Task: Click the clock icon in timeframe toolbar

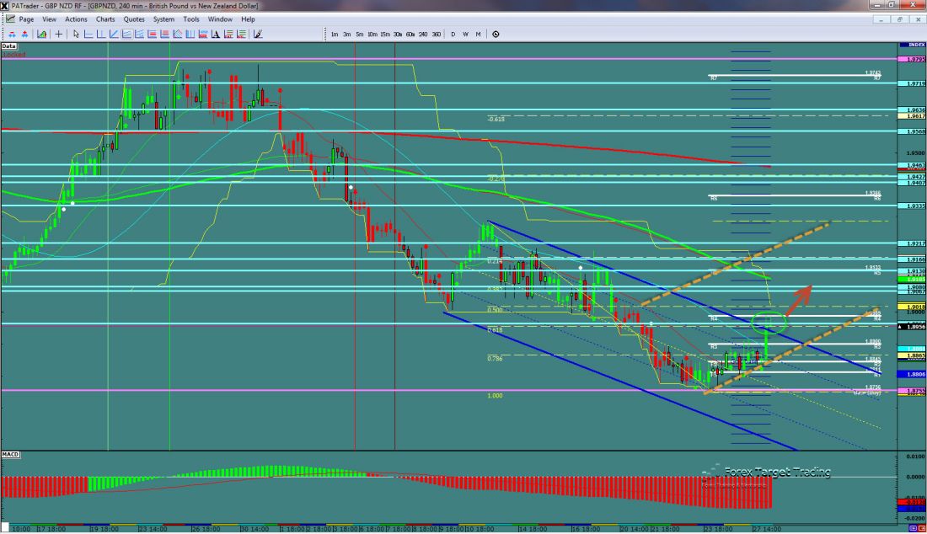Action: (496, 35)
